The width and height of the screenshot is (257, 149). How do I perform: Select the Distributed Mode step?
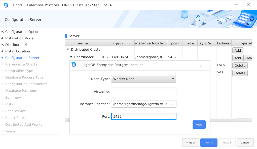[19, 45]
